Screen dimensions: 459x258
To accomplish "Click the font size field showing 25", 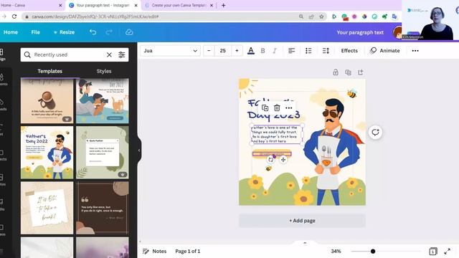I will tap(223, 51).
